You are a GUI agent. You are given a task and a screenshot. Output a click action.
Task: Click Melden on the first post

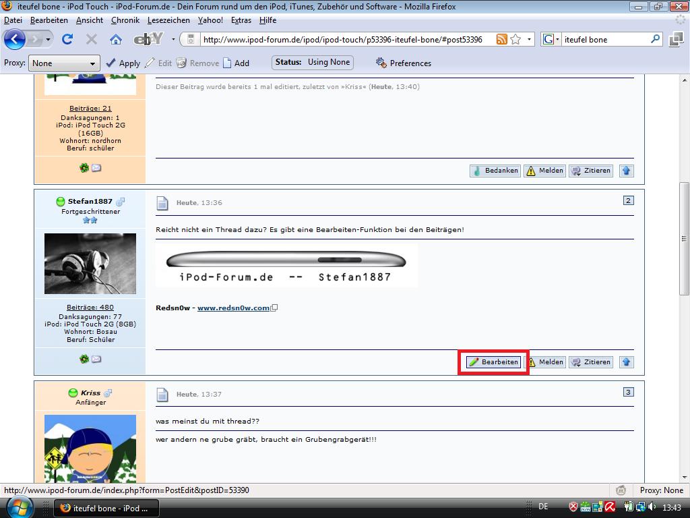click(544, 171)
